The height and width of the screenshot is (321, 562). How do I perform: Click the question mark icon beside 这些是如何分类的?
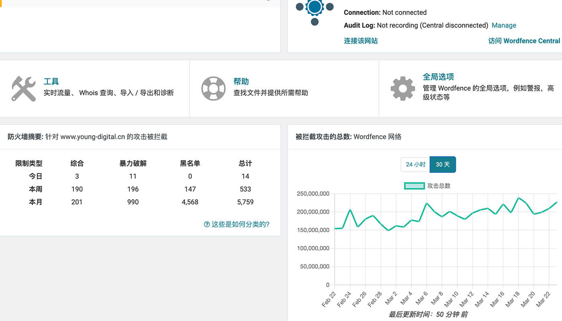pos(207,224)
